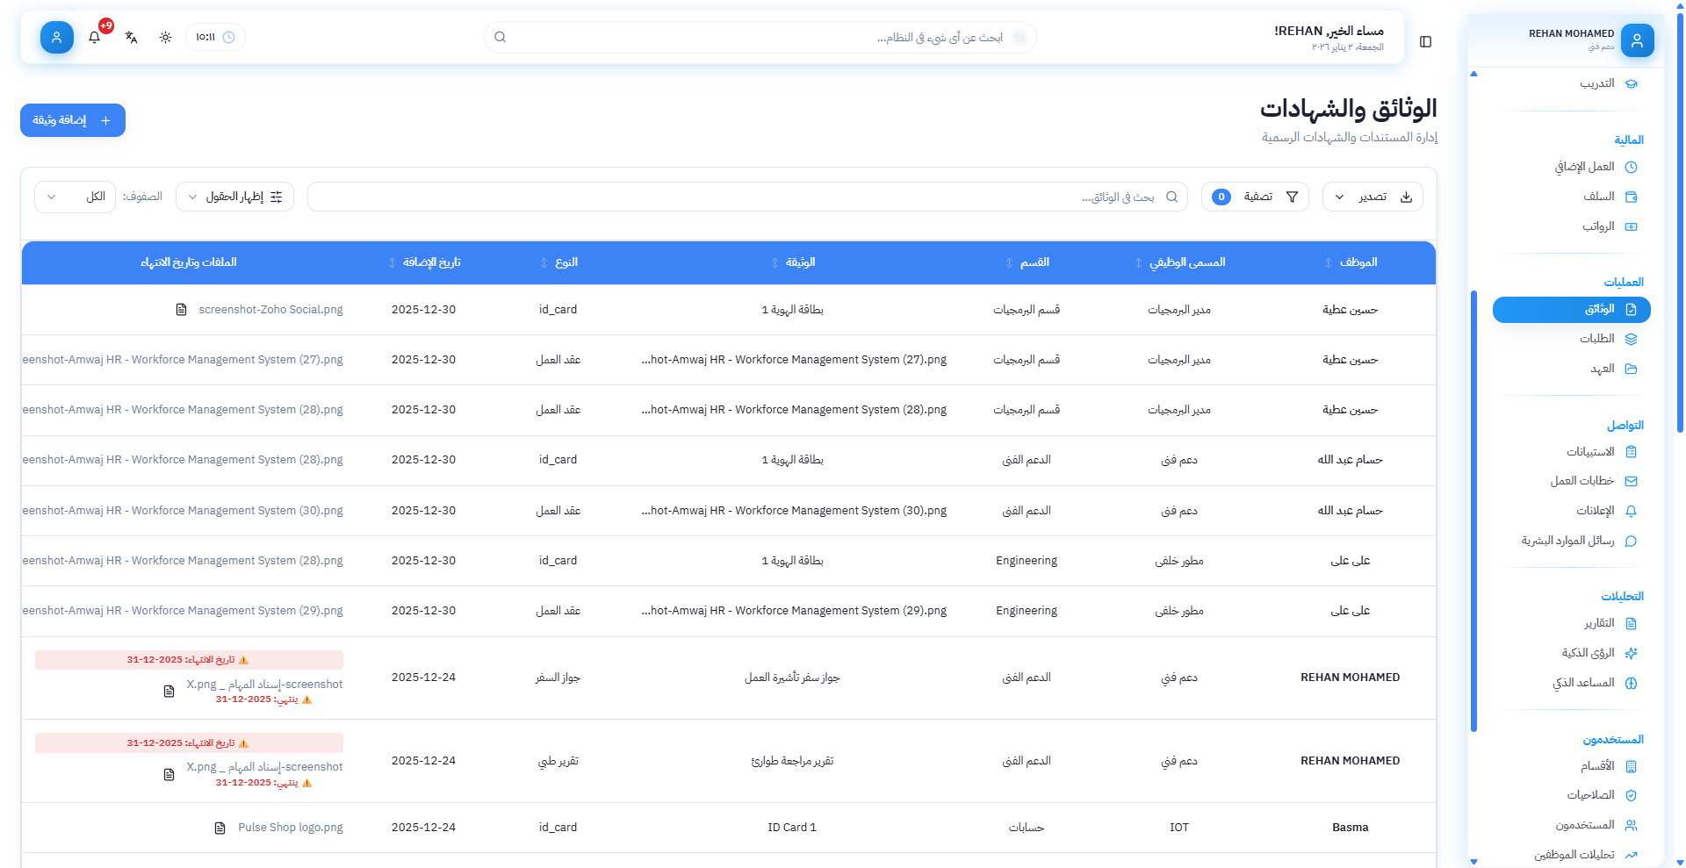This screenshot has height=868, width=1686.
Task: Click the add document (إضافة وثيقة) button
Action: click(73, 121)
